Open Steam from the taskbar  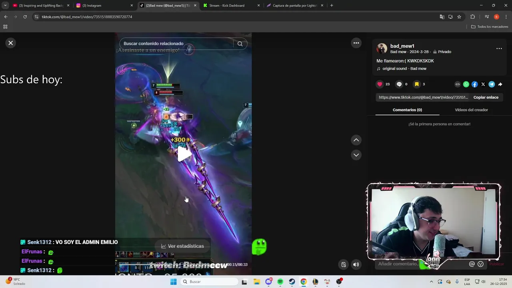pyautogui.click(x=292, y=282)
